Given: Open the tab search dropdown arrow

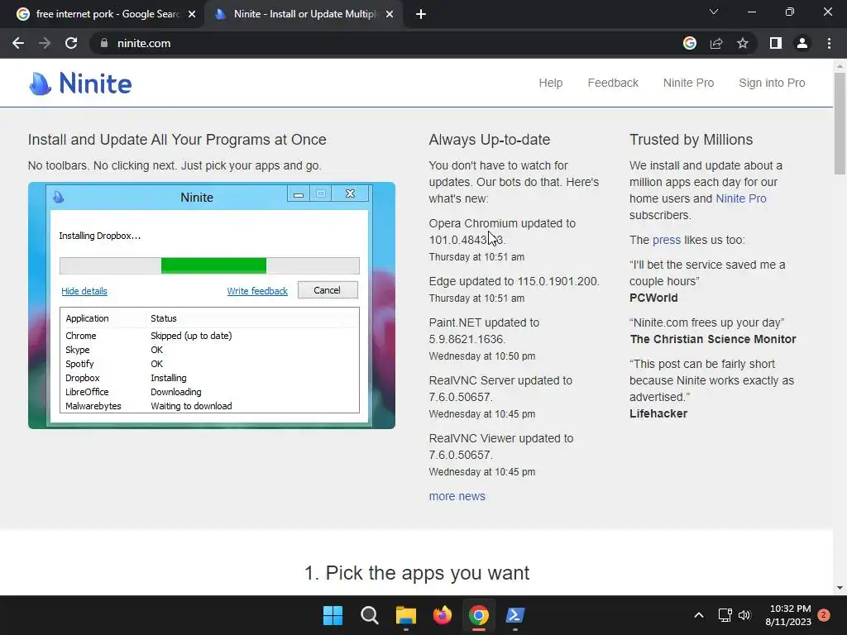Looking at the screenshot, I should [714, 12].
